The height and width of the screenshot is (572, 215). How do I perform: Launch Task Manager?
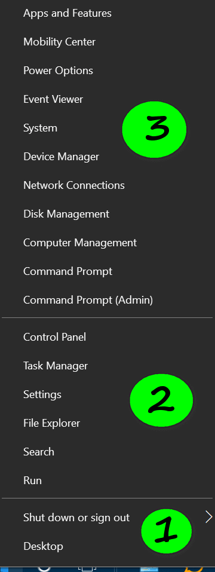click(x=56, y=366)
